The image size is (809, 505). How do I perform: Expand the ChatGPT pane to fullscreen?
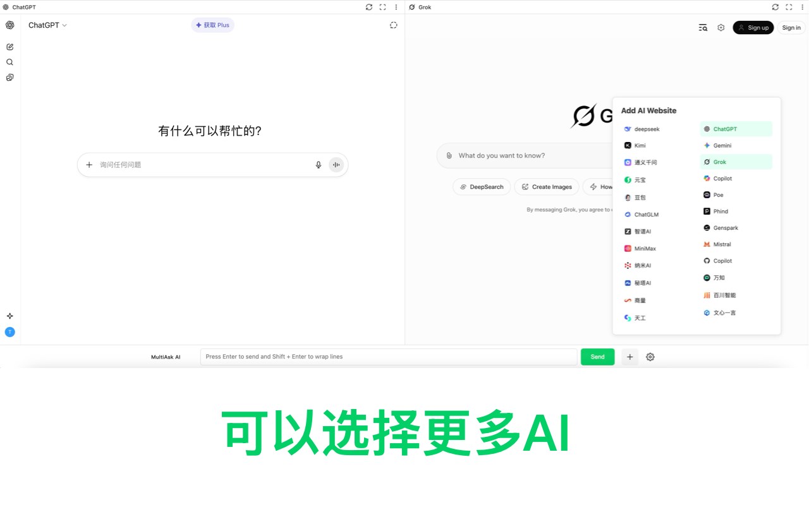[x=382, y=7]
